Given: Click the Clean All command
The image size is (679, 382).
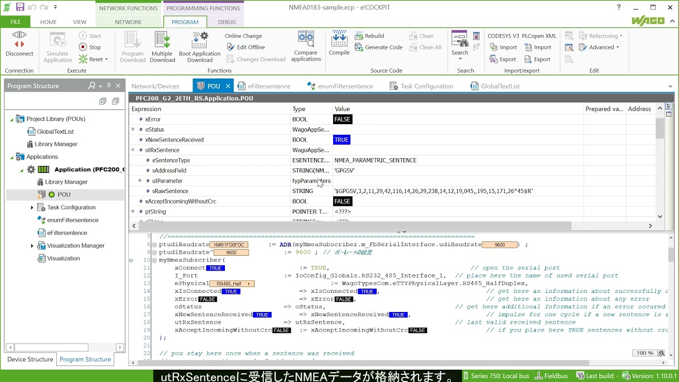Looking at the screenshot, I should tap(425, 47).
